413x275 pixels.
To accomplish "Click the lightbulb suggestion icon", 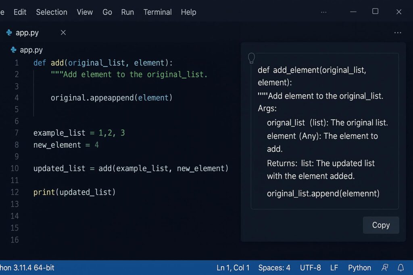I will click(252, 58).
